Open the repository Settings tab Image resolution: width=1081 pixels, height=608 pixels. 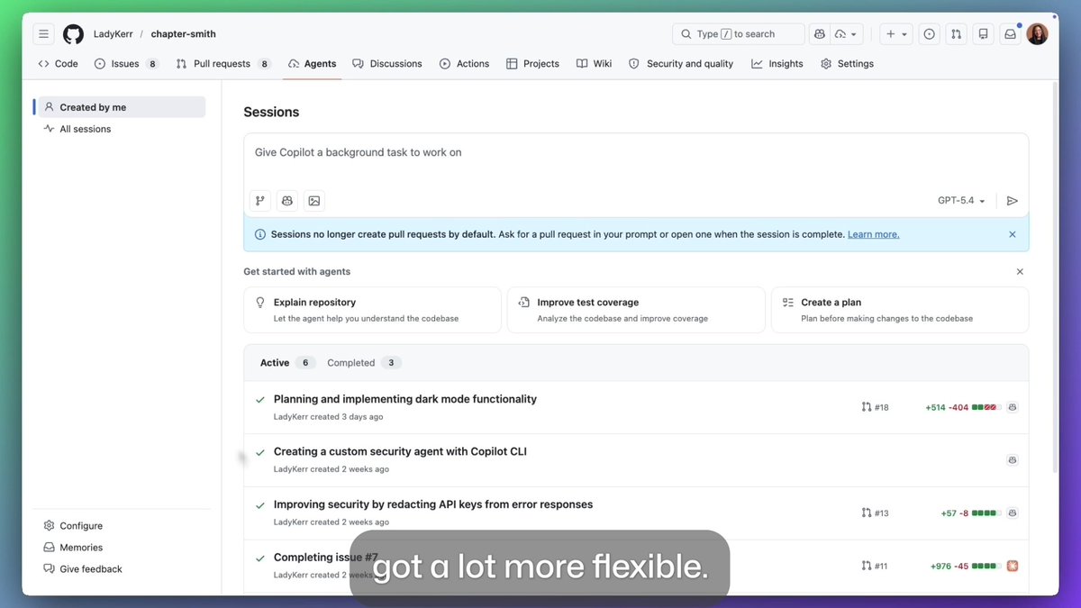click(x=847, y=64)
